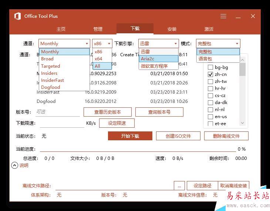This screenshot has height=211, width=270.
Task: Pick x86 in architecture list
Action: pos(102,51)
